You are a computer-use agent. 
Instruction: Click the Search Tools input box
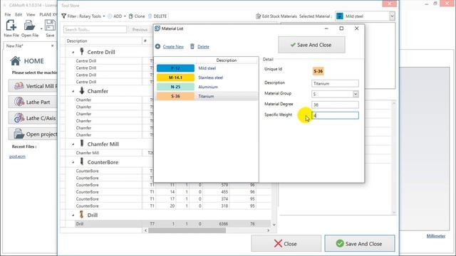tap(95, 29)
